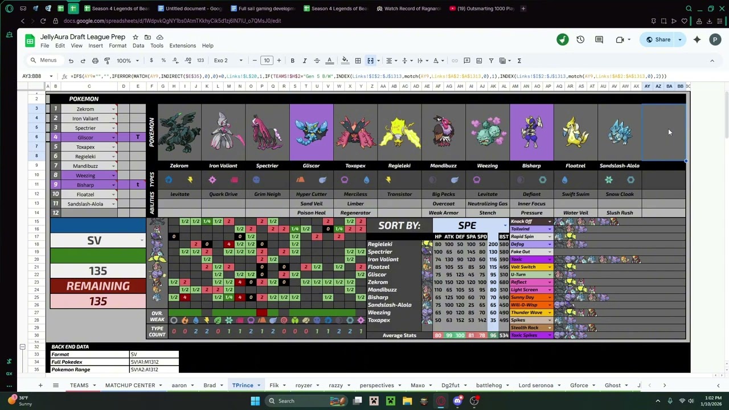Toggle bold formatting
The width and height of the screenshot is (729, 410).
[293, 60]
